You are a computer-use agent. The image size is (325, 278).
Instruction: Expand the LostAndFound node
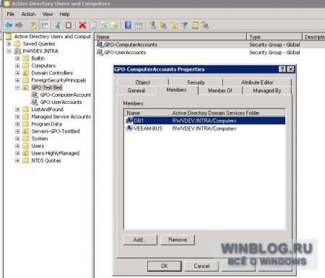pyautogui.click(x=17, y=110)
